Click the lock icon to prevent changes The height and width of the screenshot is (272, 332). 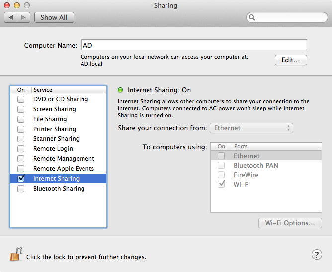click(x=16, y=254)
